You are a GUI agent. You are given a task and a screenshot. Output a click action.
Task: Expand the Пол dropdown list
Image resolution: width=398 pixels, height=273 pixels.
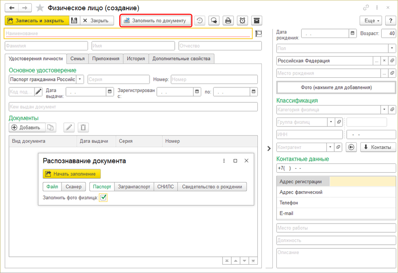392,48
